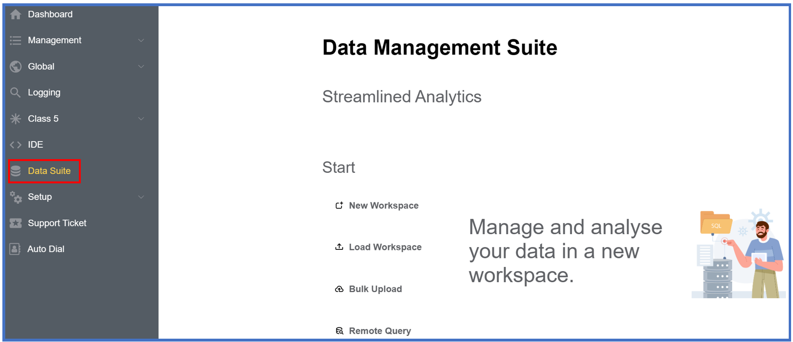Image resolution: width=793 pixels, height=342 pixels.
Task: Click the Data Suite database icon
Action: 16,171
